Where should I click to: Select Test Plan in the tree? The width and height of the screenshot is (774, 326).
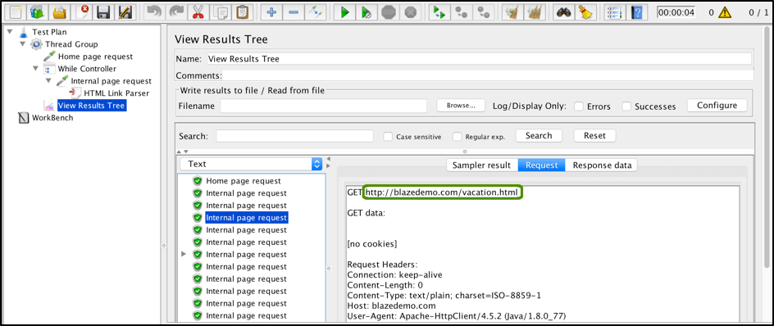tap(49, 32)
